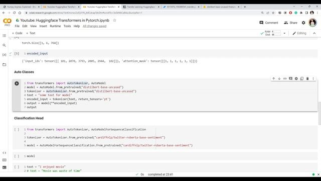This screenshot has width=321, height=181.
Task: Open the Help menu
Action: pyautogui.click(x=77, y=26)
